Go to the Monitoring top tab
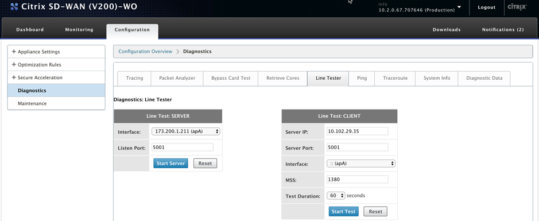Viewport: 539px width, 221px height. [79, 29]
